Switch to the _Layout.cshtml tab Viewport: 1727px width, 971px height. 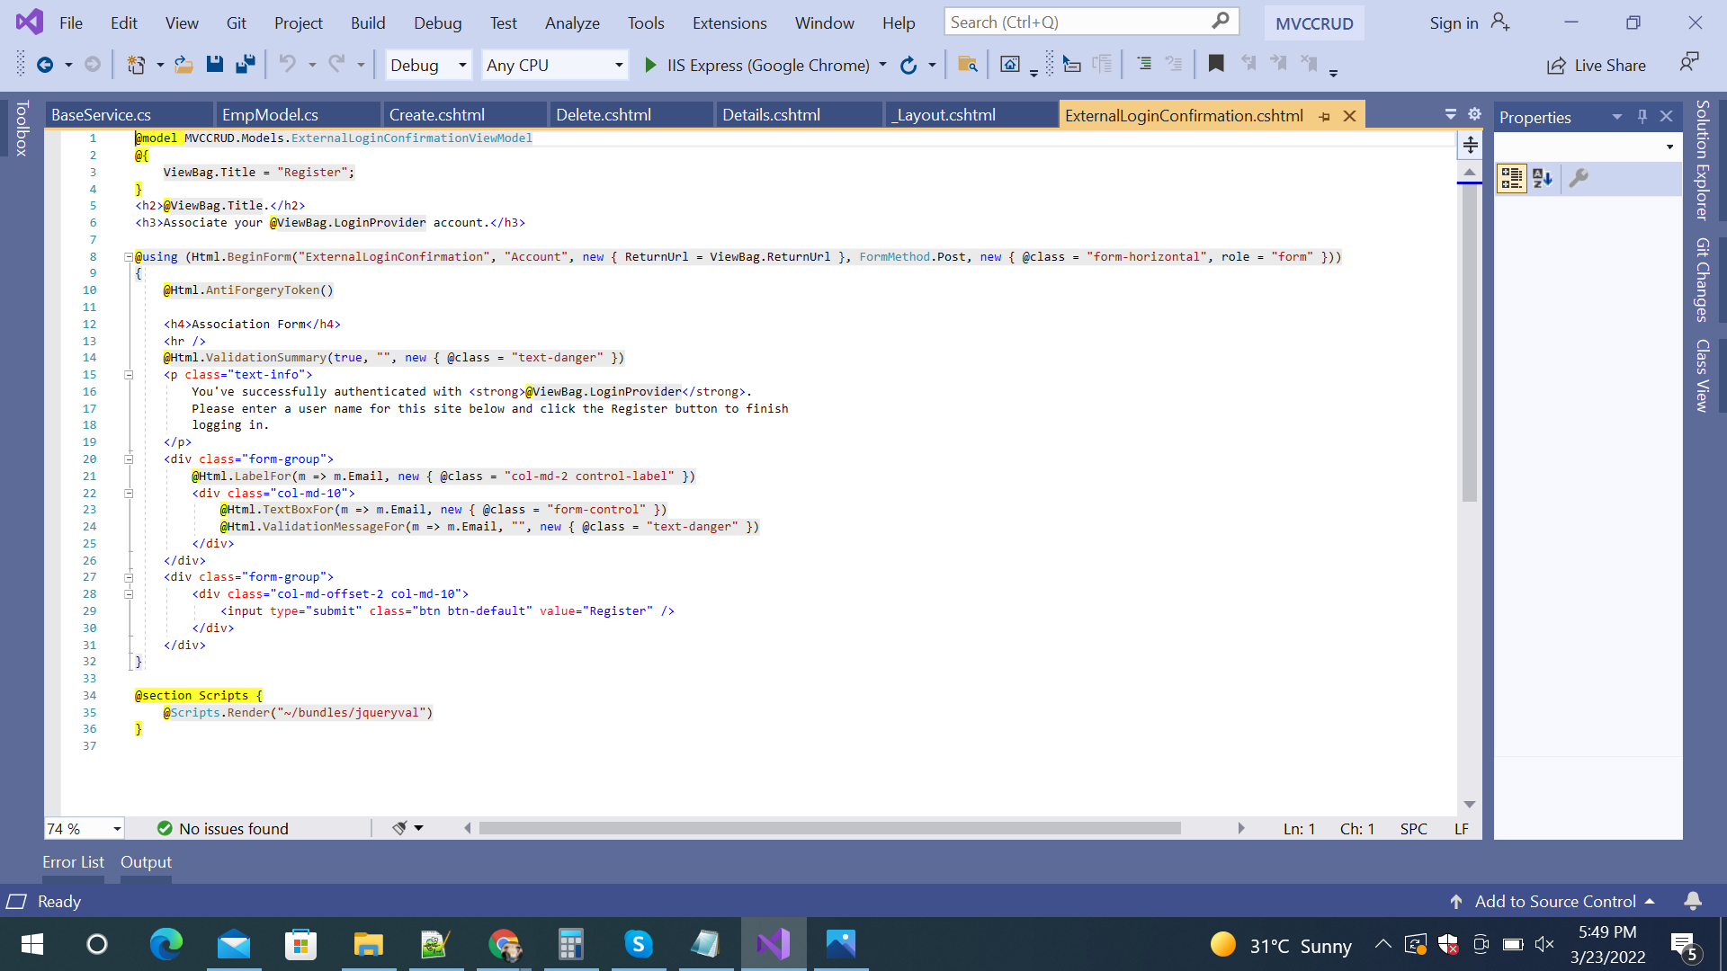tap(972, 114)
